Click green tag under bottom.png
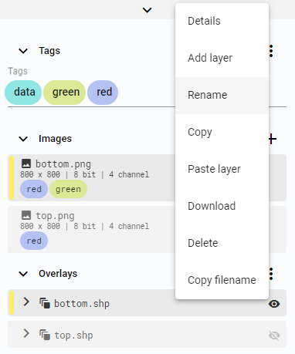This screenshot has width=295, height=354. [x=68, y=189]
